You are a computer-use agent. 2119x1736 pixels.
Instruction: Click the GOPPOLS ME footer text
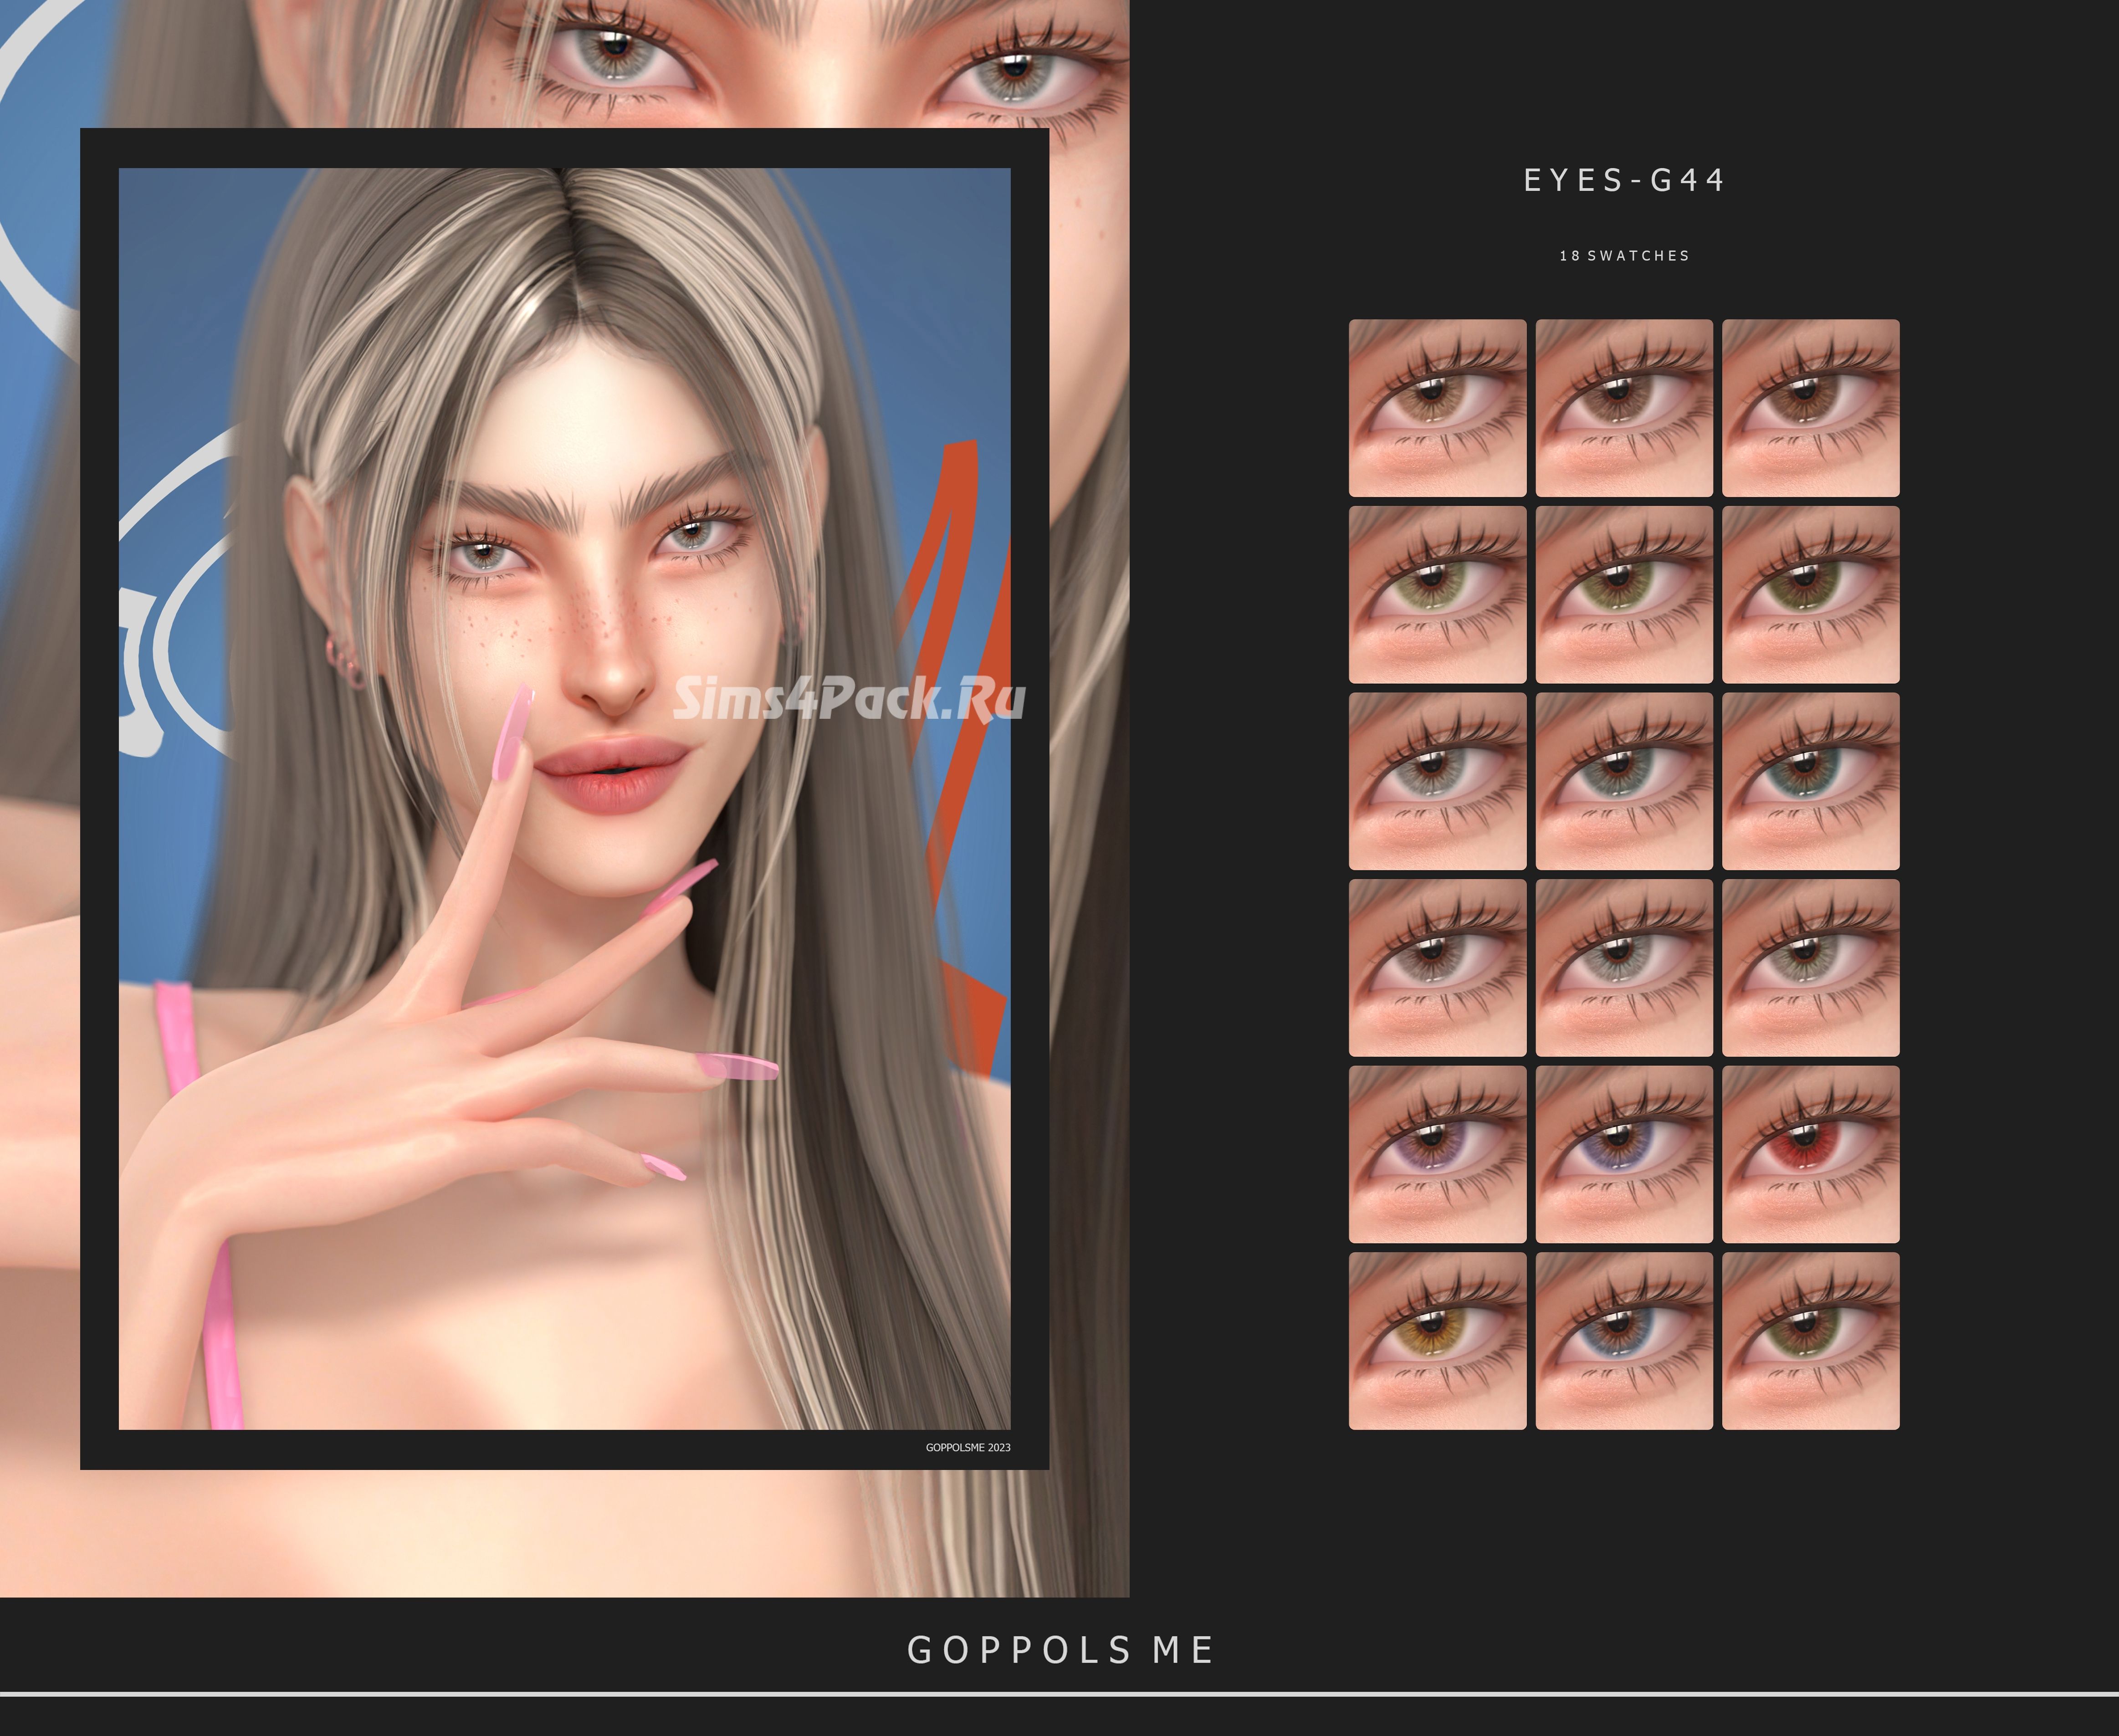1060,1650
